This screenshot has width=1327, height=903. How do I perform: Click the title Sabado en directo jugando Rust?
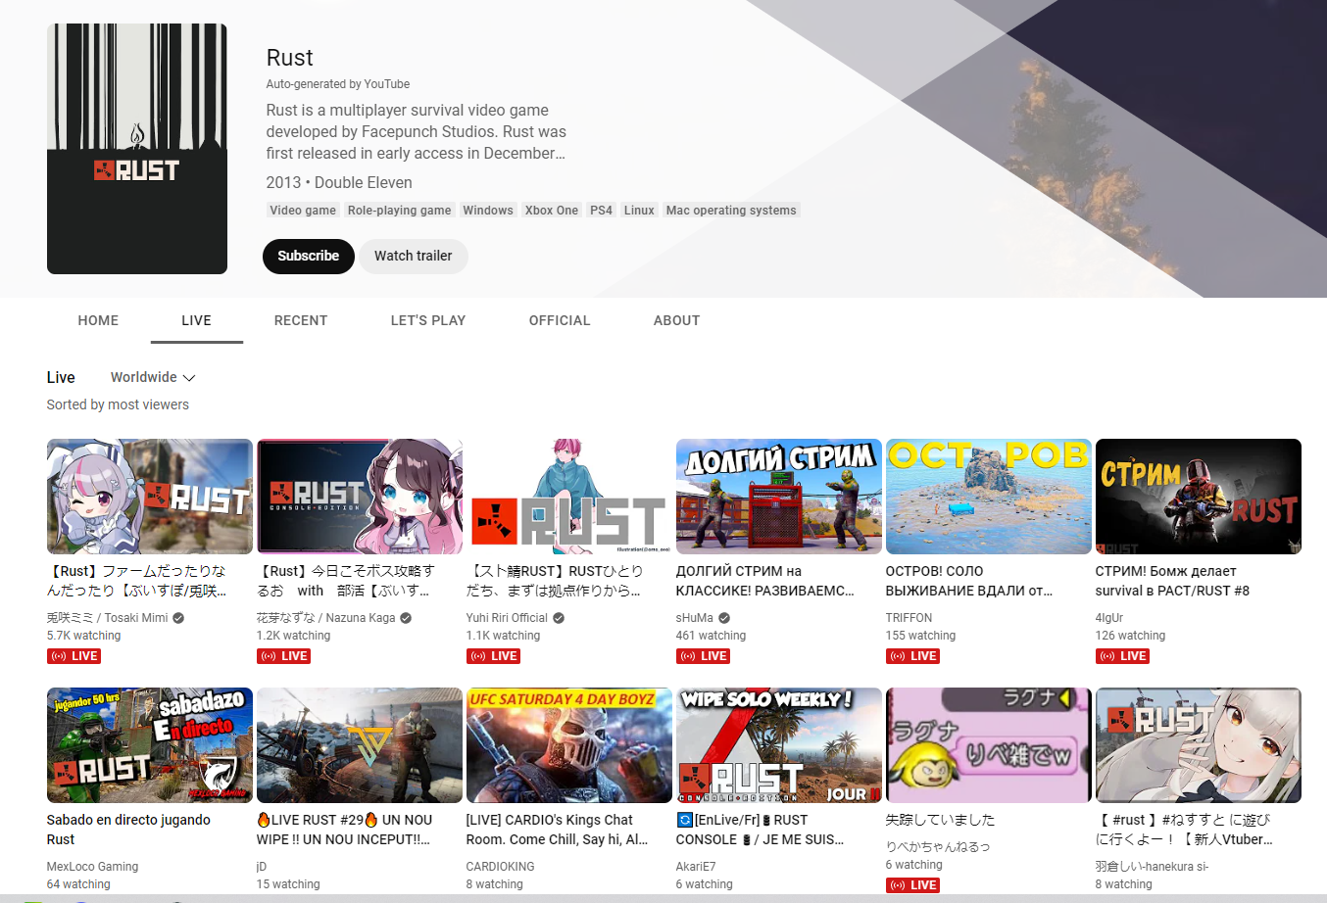pyautogui.click(x=128, y=830)
